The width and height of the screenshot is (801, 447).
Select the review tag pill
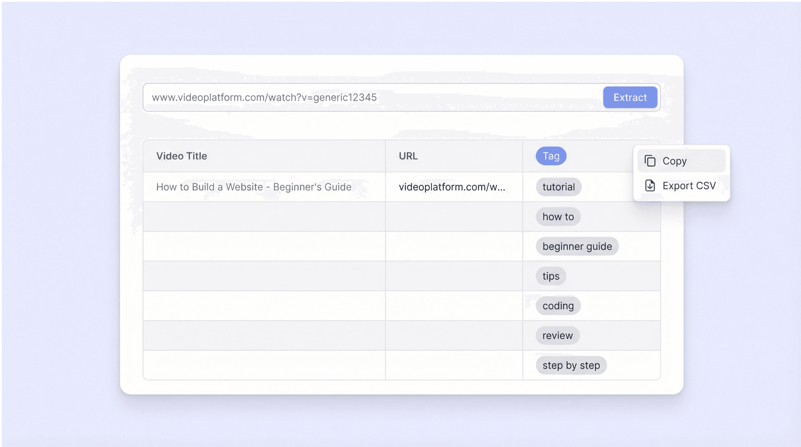(x=558, y=335)
